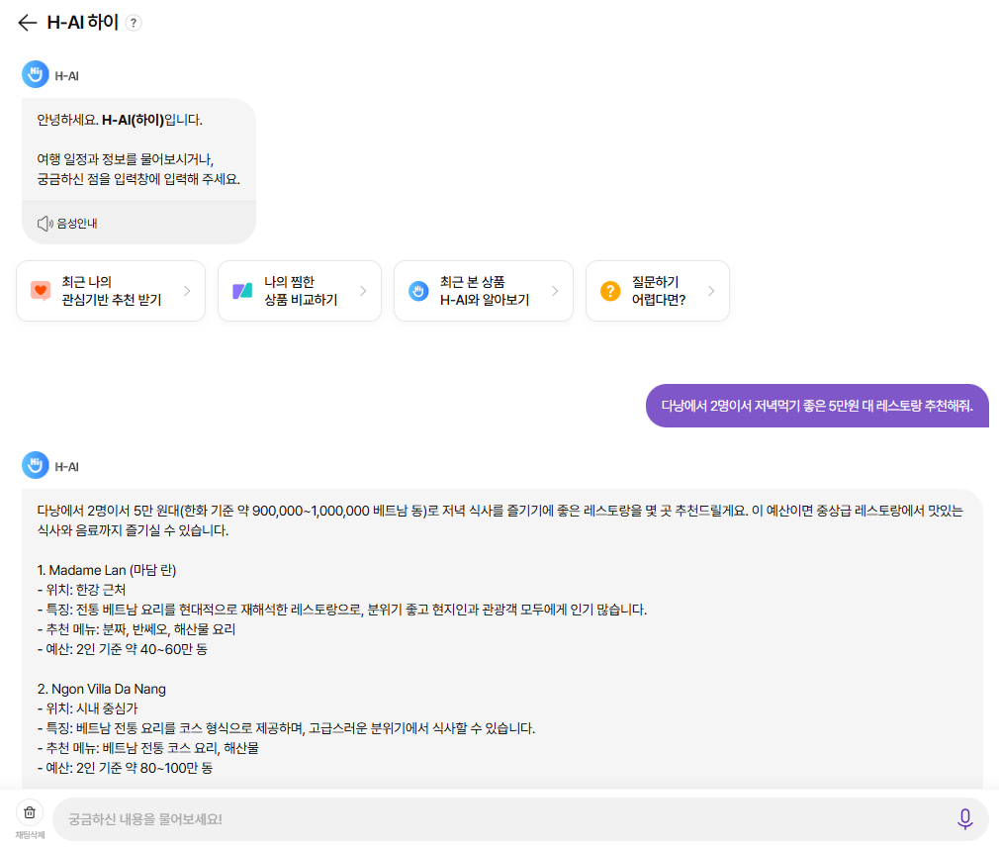Click the trash 채팅삭제 icon
This screenshot has width=999, height=848.
click(x=30, y=812)
